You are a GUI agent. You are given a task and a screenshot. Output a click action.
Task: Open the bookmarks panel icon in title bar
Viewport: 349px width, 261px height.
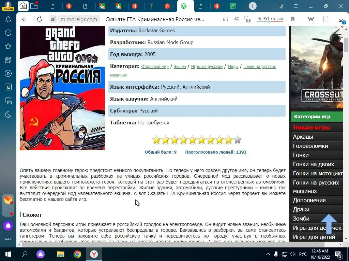pos(281,6)
